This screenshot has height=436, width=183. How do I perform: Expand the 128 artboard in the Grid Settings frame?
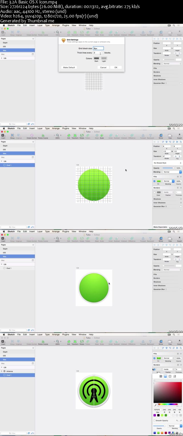tap(2, 58)
